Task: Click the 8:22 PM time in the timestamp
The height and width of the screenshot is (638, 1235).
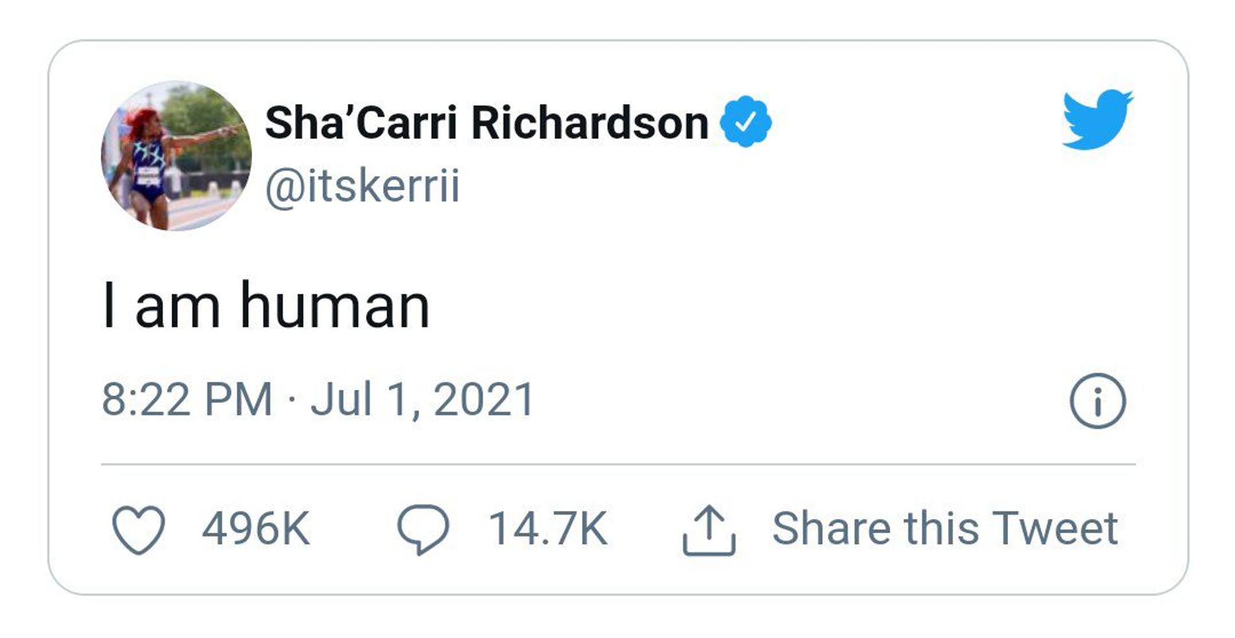Action: pyautogui.click(x=187, y=399)
